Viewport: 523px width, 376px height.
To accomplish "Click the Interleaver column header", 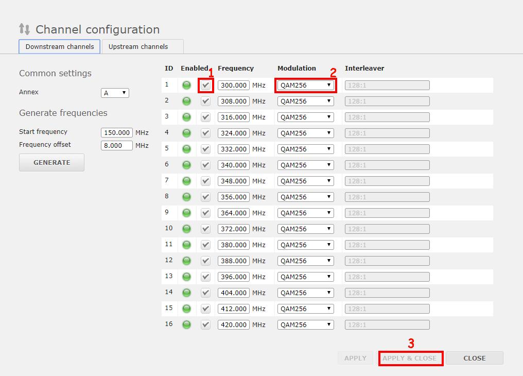I will click(x=364, y=69).
